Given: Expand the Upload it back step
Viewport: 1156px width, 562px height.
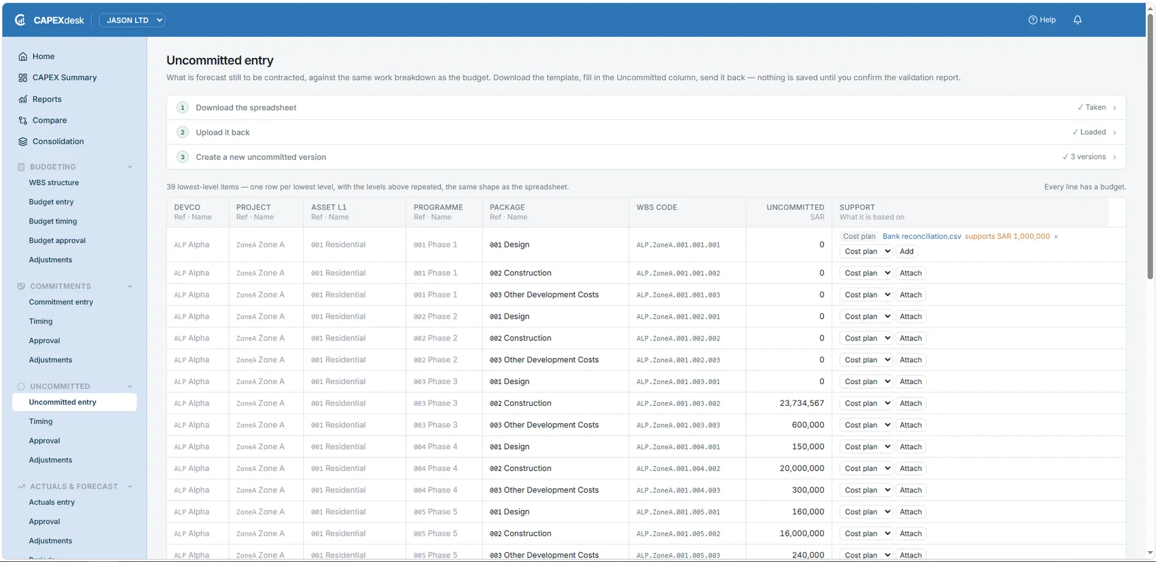Looking at the screenshot, I should pyautogui.click(x=646, y=132).
